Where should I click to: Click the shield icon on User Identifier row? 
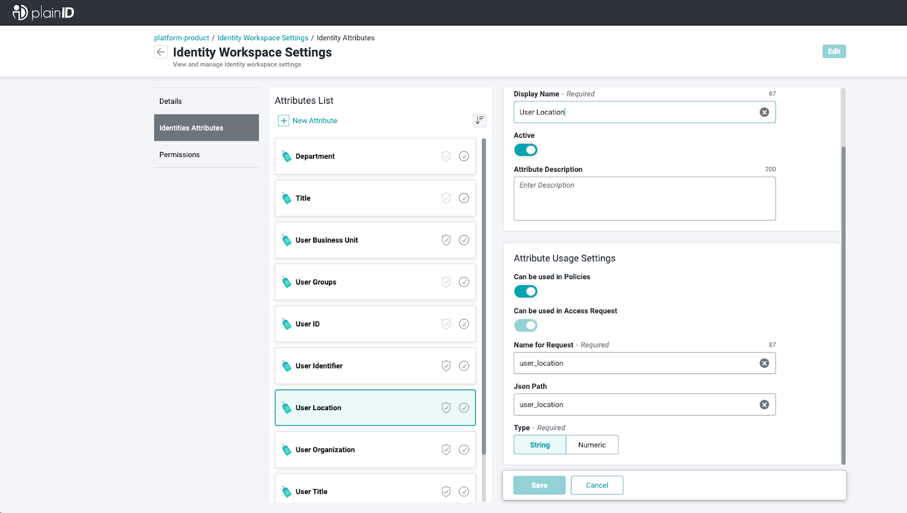click(446, 366)
